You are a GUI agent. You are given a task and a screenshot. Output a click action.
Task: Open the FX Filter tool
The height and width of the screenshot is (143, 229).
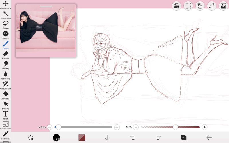click(x=5, y=35)
